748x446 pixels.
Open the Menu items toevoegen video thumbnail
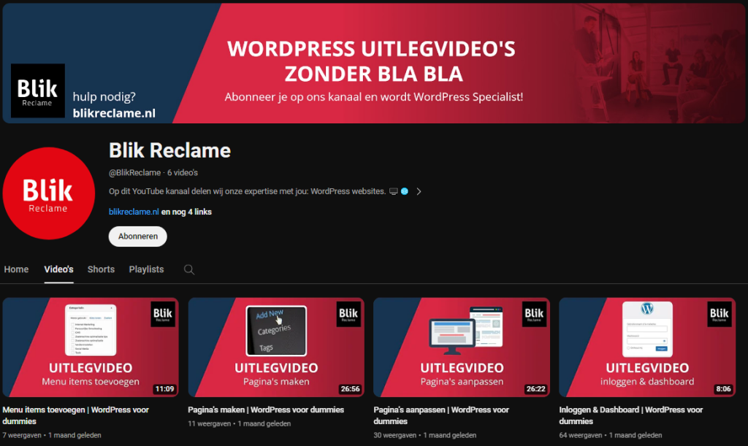coord(91,347)
